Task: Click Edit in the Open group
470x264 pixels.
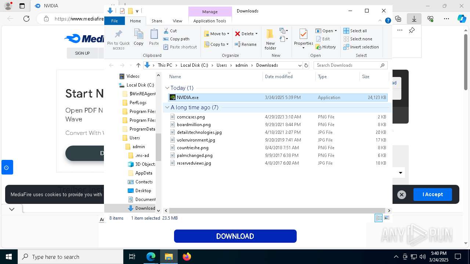Action: 323,39
